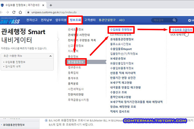Select 사전세액심사 menu item

tap(76, 89)
